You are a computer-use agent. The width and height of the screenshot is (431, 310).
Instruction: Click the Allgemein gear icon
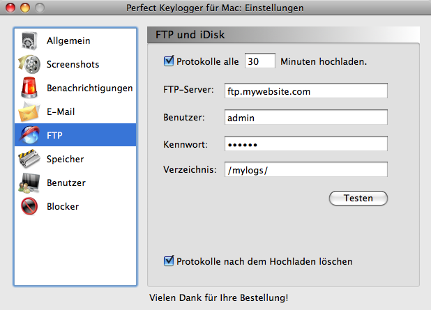(29, 40)
